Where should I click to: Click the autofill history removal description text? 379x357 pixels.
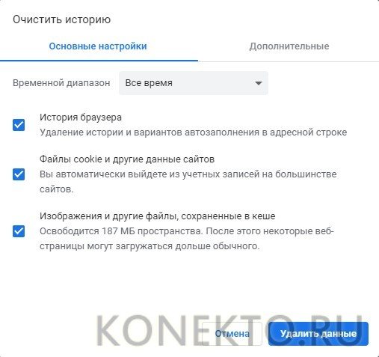pyautogui.click(x=193, y=132)
